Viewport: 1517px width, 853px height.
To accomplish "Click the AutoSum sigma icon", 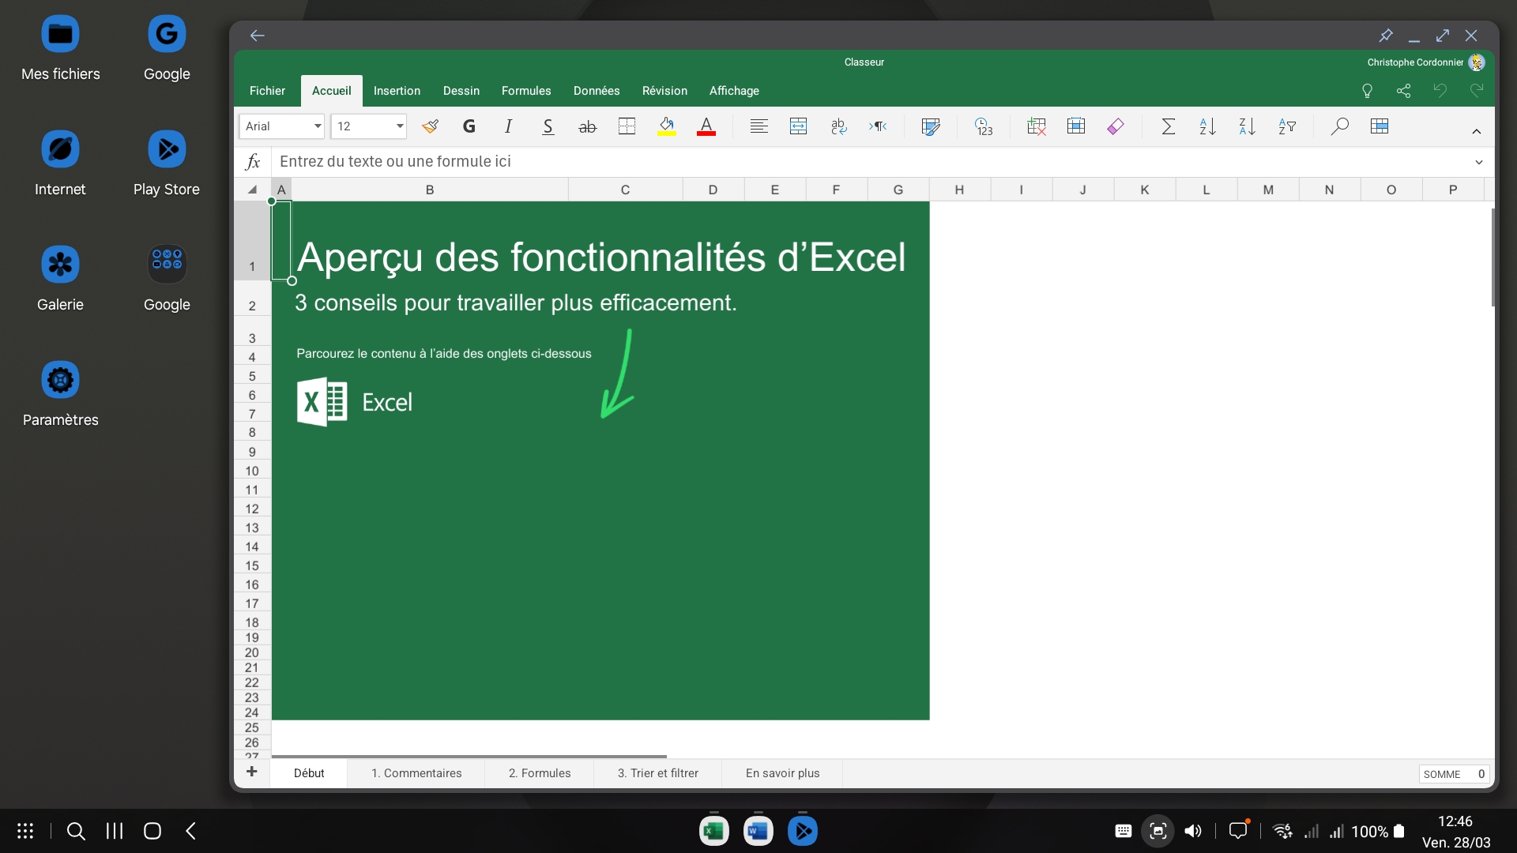I will coord(1169,126).
